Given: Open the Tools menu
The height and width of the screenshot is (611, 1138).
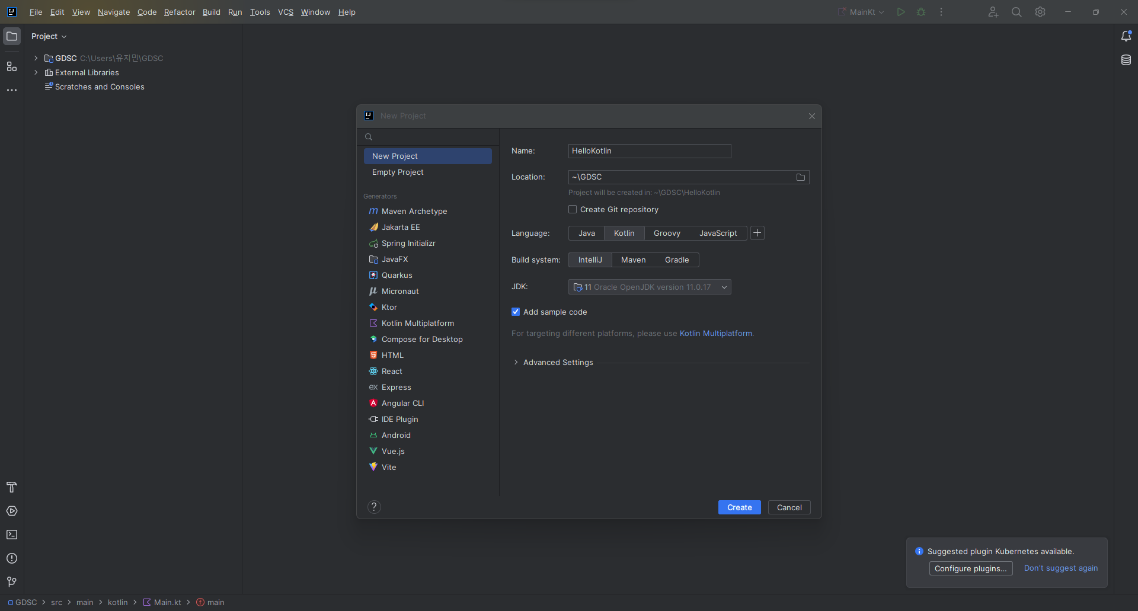Looking at the screenshot, I should click(260, 12).
